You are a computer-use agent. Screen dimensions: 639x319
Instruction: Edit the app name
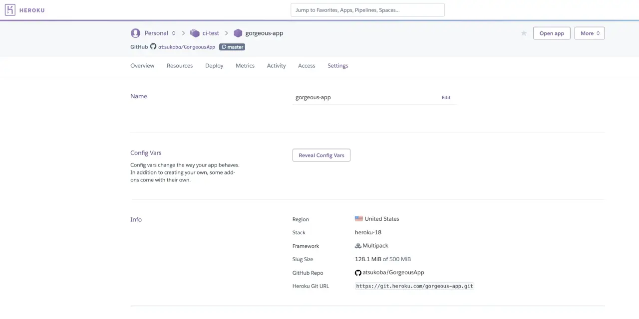[x=446, y=98]
